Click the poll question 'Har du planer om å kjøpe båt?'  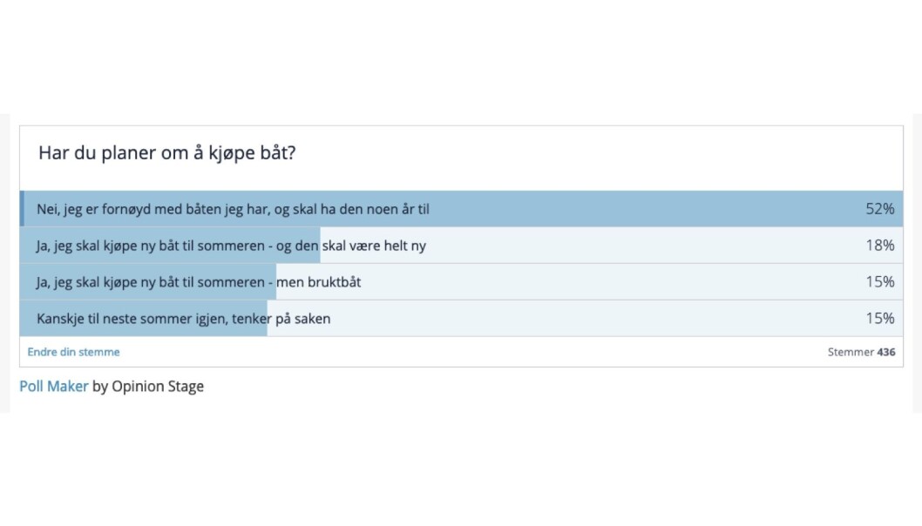[x=167, y=152]
